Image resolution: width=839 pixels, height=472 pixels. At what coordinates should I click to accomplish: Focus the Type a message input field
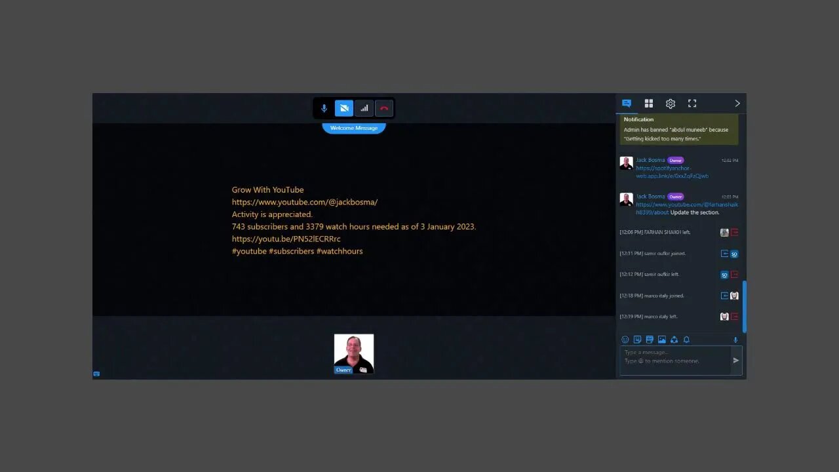coord(675,360)
